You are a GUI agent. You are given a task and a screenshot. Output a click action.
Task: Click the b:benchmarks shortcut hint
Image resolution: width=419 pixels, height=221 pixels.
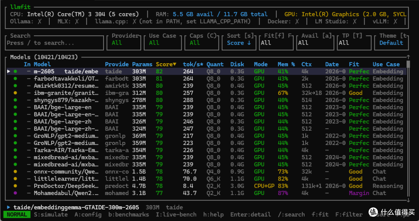click(129, 214)
